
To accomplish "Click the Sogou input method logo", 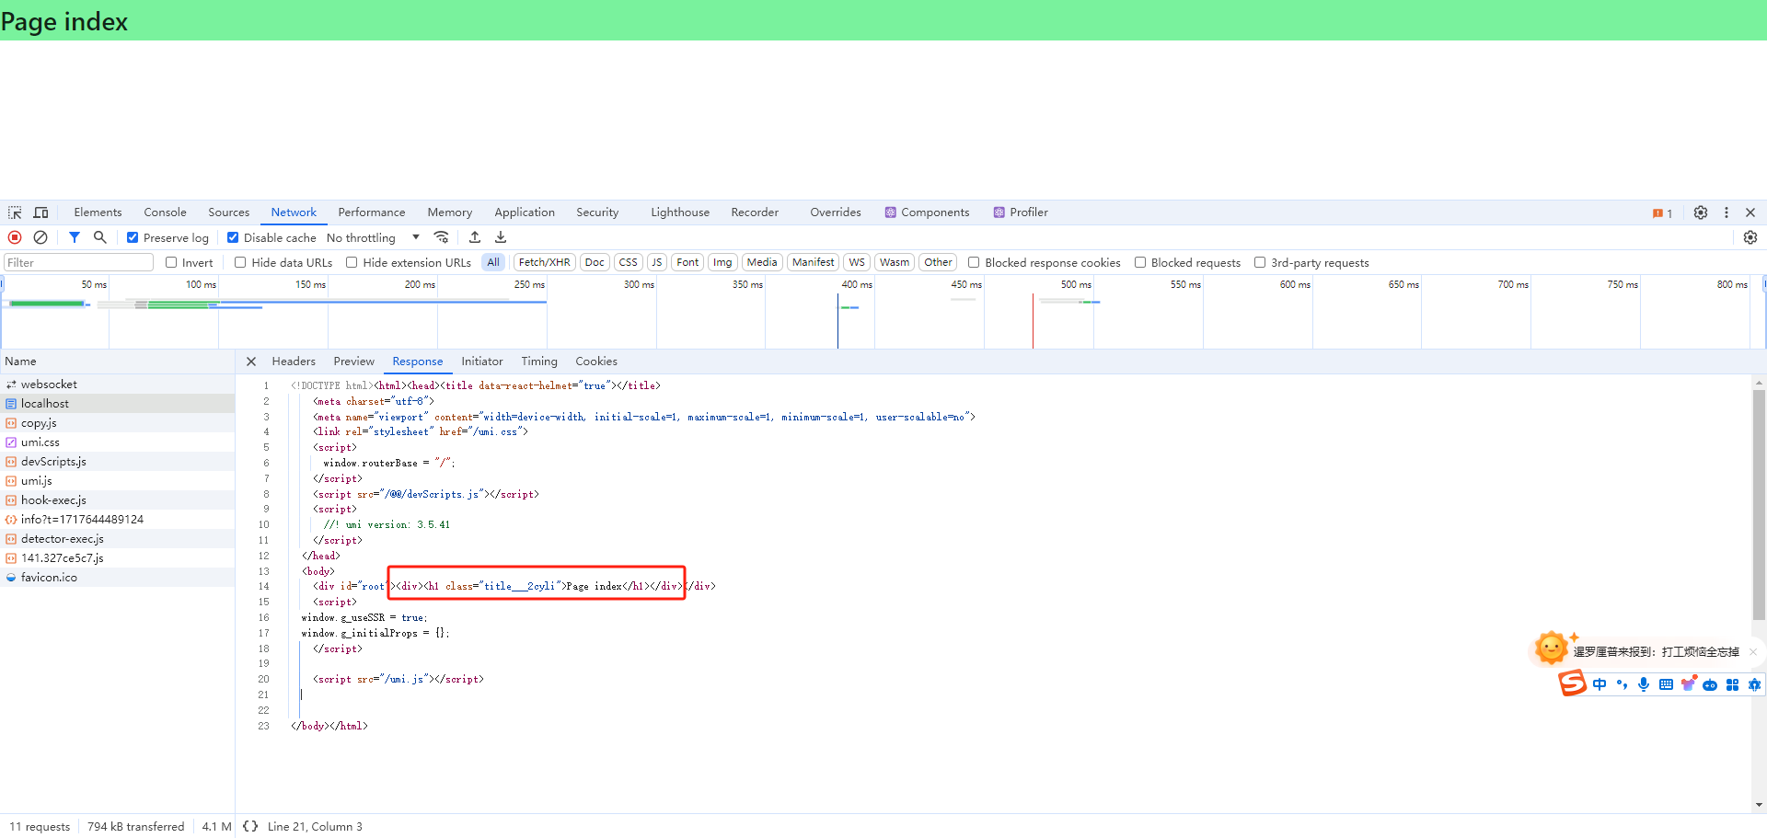I will pos(1572,683).
